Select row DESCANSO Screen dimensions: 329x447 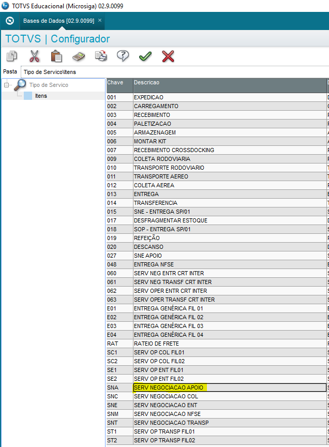[x=217, y=247]
